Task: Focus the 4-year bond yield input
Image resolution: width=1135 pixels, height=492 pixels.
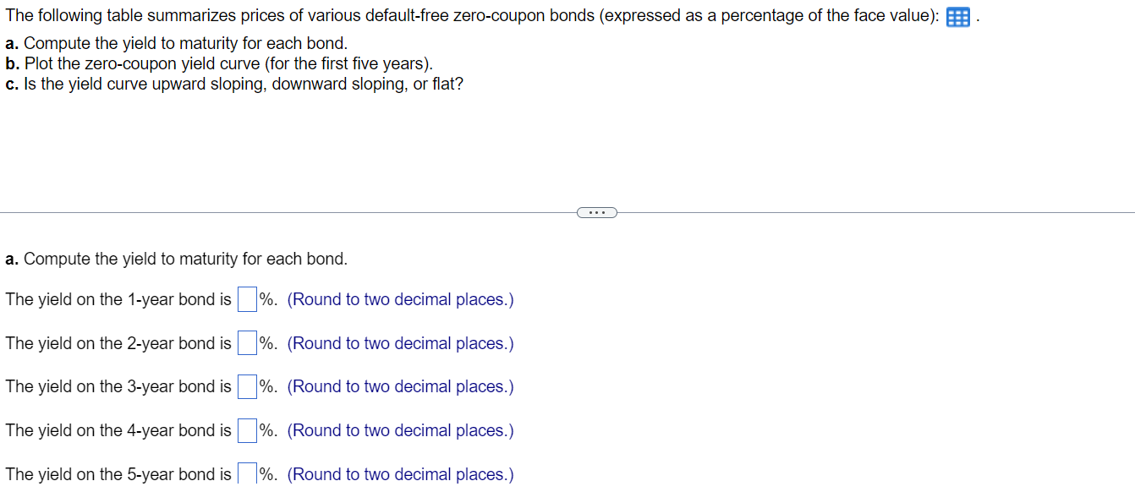Action: [246, 429]
